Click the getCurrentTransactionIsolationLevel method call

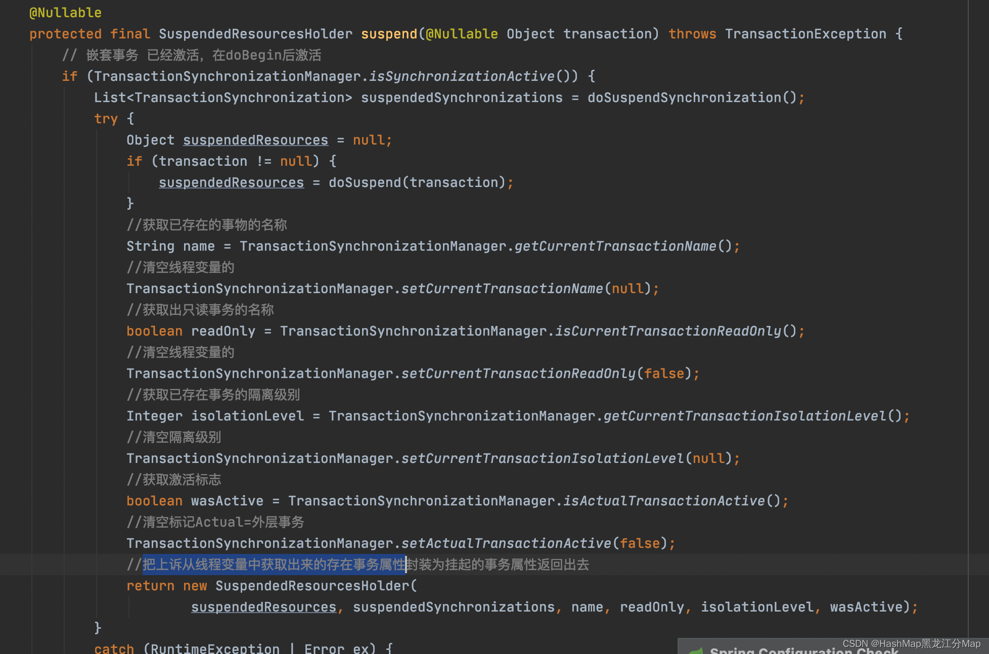point(745,416)
